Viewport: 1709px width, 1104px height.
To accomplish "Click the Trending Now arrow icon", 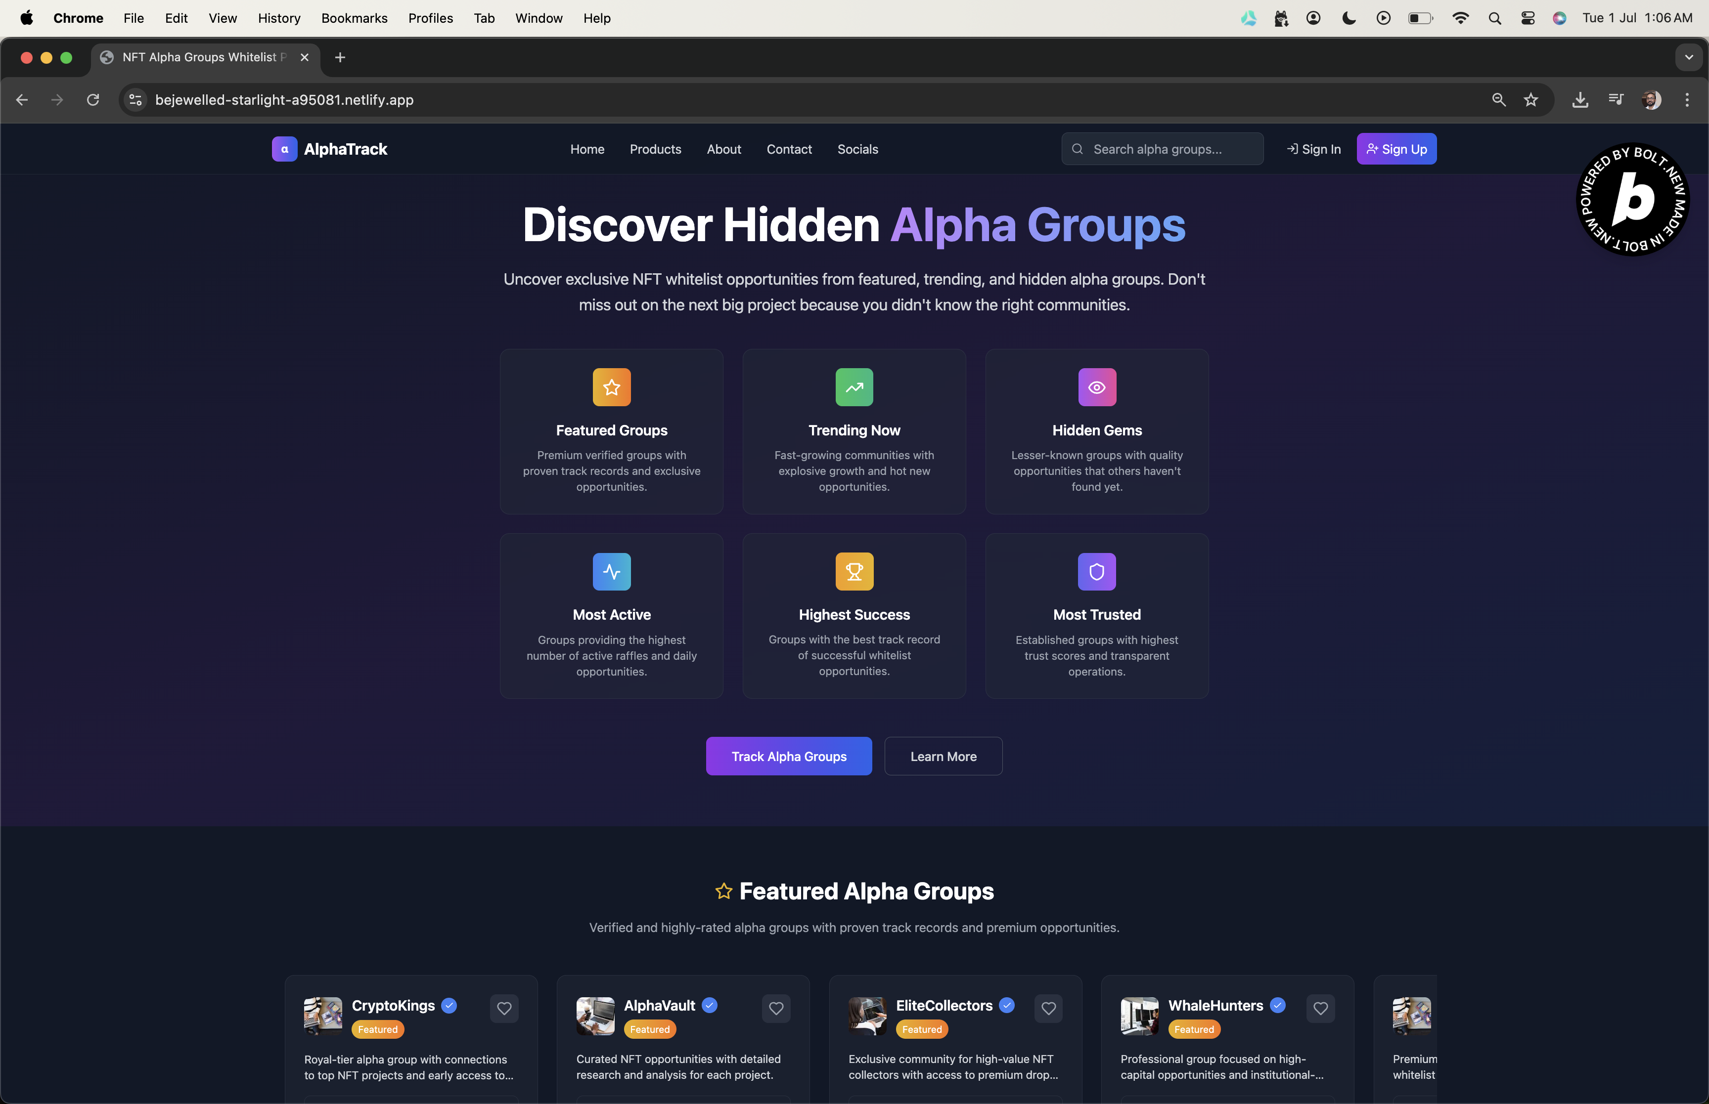I will [854, 387].
